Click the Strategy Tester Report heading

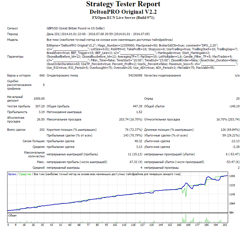pos(123,4)
